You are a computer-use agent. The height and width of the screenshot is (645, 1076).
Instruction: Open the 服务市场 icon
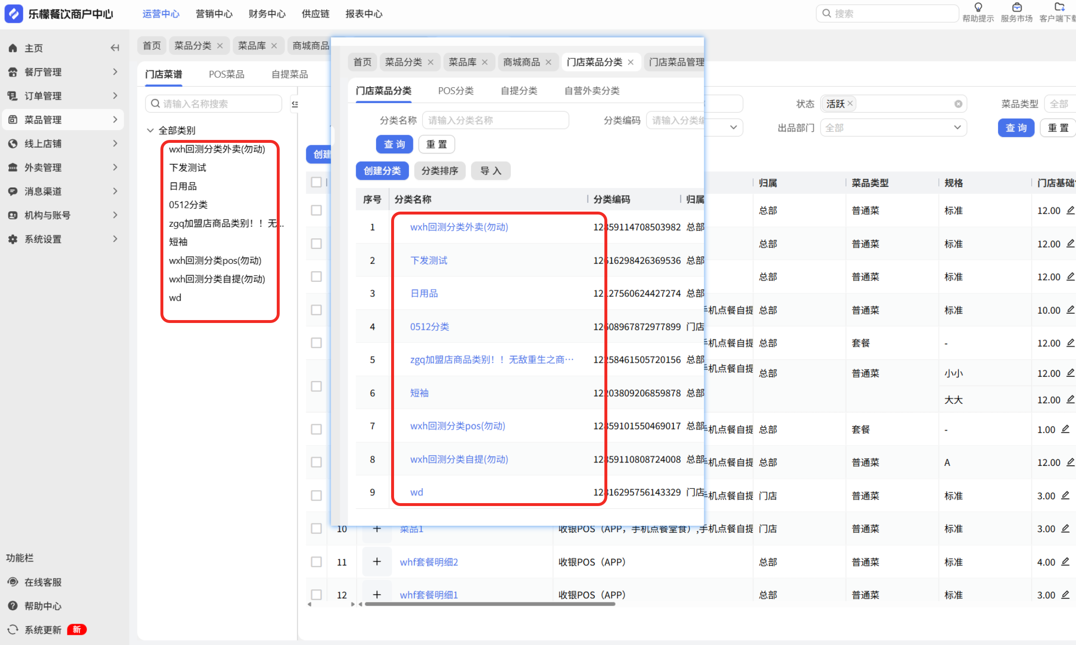(1017, 7)
